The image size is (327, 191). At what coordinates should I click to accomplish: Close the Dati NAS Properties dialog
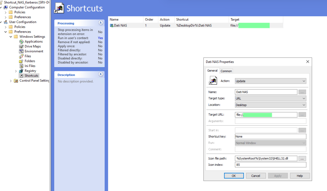coord(308,62)
